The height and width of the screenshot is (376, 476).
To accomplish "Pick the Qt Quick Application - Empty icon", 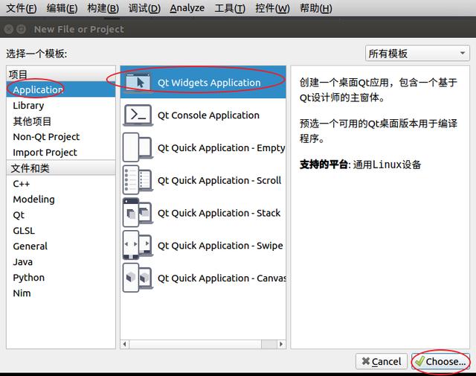I will pos(138,147).
